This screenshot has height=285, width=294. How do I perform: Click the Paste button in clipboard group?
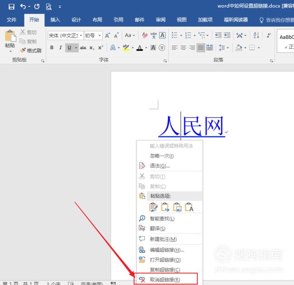10,41
